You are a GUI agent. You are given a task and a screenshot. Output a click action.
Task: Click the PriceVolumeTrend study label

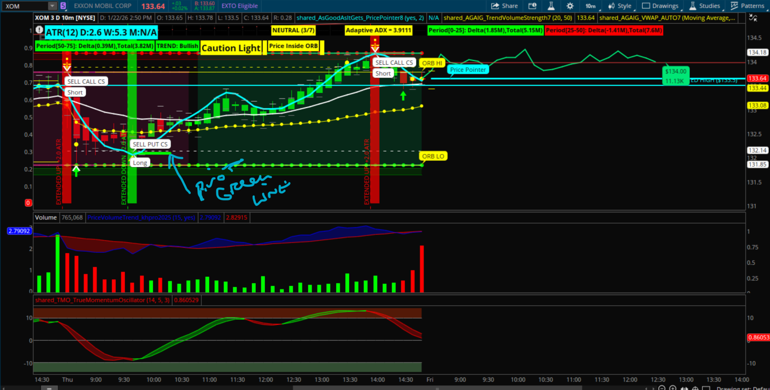[x=141, y=218]
